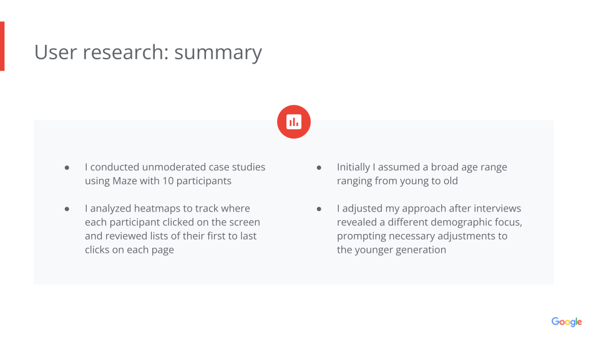Click the bullet dot before "I analyzed heatmaps"
Viewport: 599px width, 337px height.
67,209
